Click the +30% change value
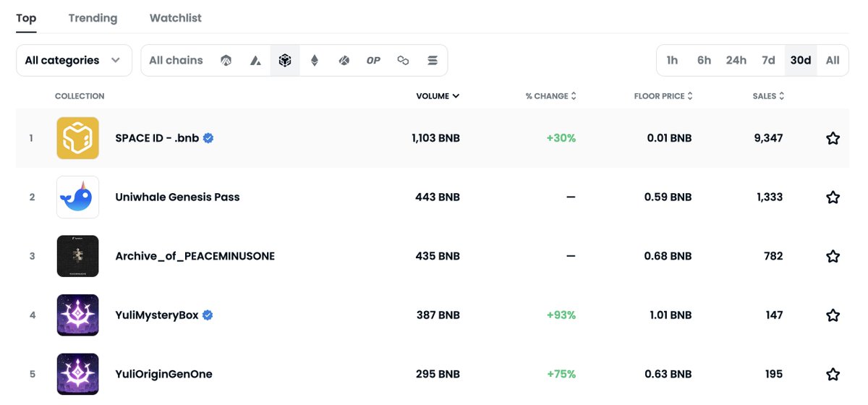Image resolution: width=868 pixels, height=405 pixels. coord(561,138)
